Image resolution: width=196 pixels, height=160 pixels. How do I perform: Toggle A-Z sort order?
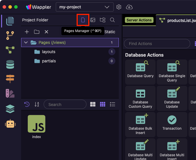coord(37,104)
